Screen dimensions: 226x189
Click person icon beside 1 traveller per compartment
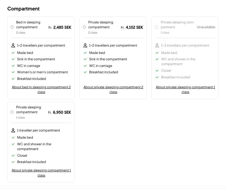click(x=13, y=130)
